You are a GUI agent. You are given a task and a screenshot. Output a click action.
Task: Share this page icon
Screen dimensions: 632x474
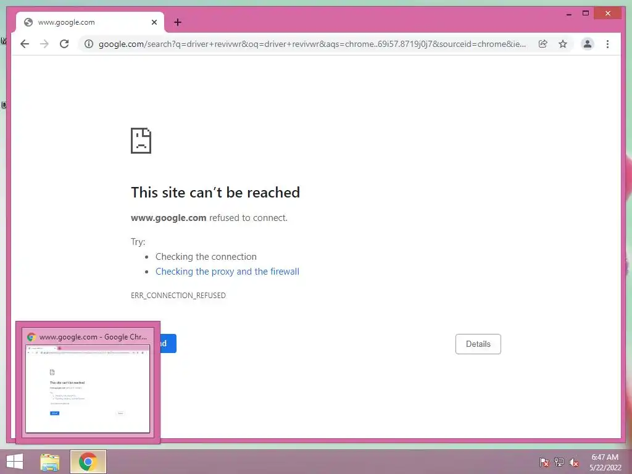[543, 44]
